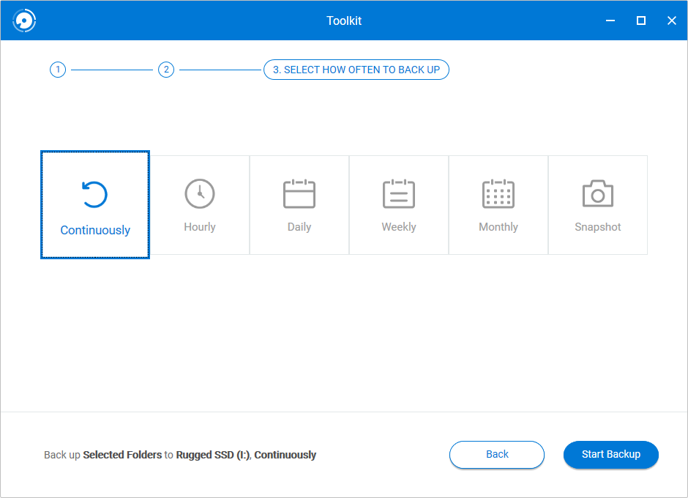Image resolution: width=688 pixels, height=498 pixels.
Task: Choose the Hourly clock icon option
Action: (200, 204)
